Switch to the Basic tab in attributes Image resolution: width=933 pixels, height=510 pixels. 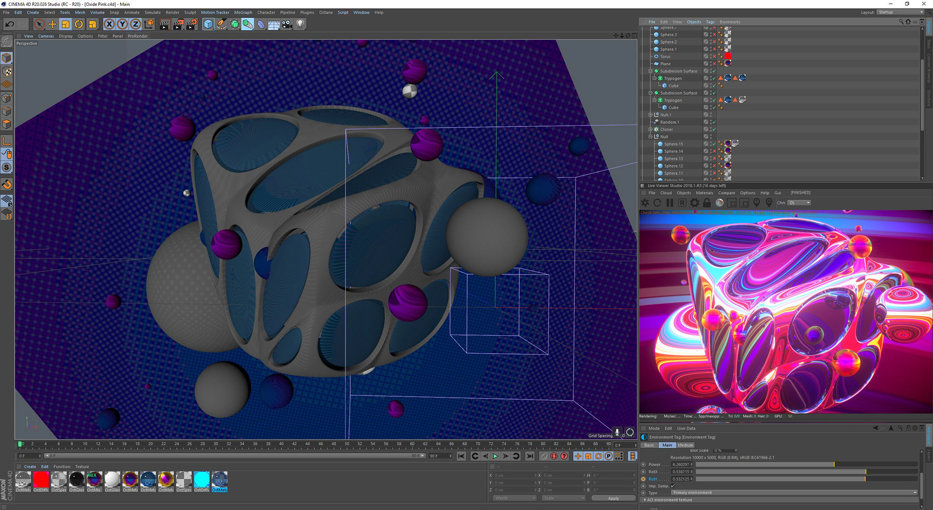pyautogui.click(x=649, y=445)
